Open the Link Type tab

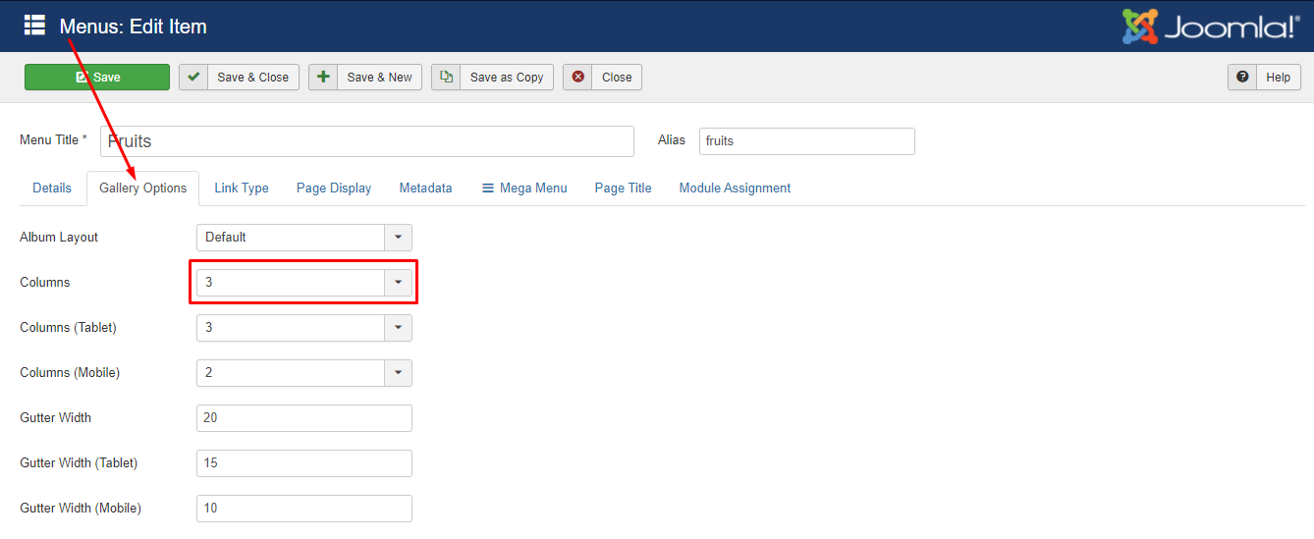(242, 189)
